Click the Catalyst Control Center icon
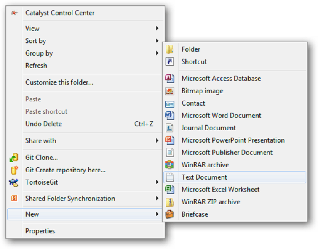This screenshot has width=318, height=249. click(14, 13)
